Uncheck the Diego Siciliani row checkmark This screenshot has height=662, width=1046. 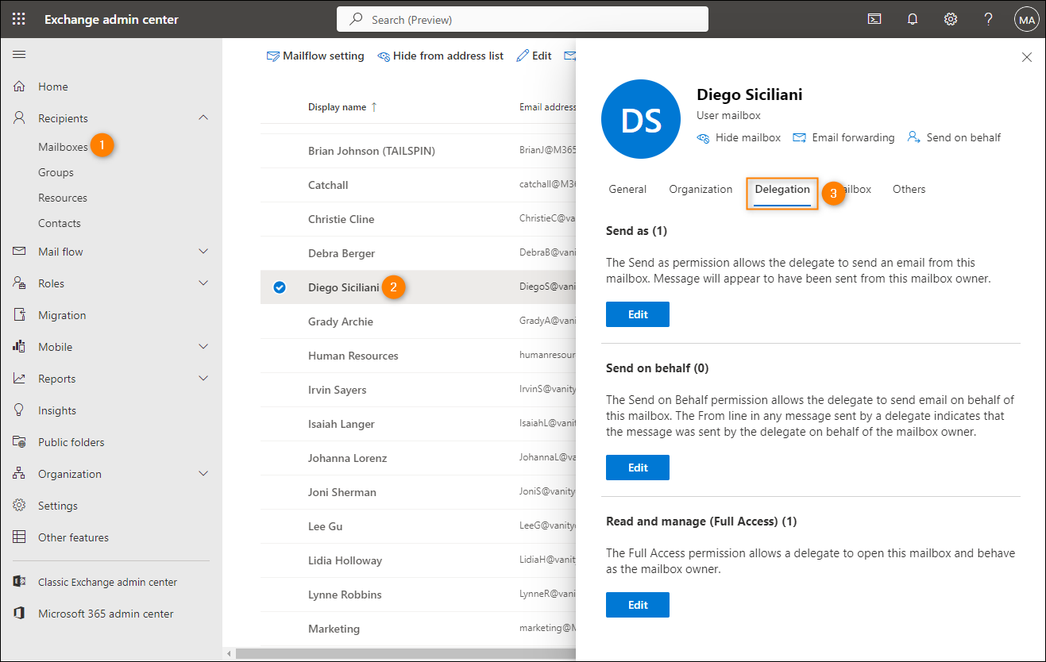(280, 287)
